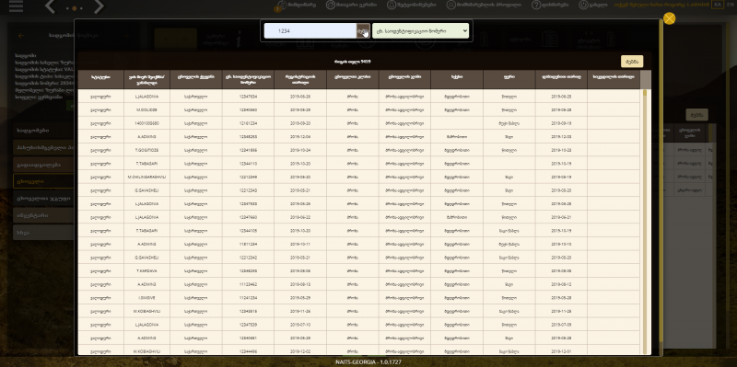Open the help question-mark icon

click(x=536, y=5)
